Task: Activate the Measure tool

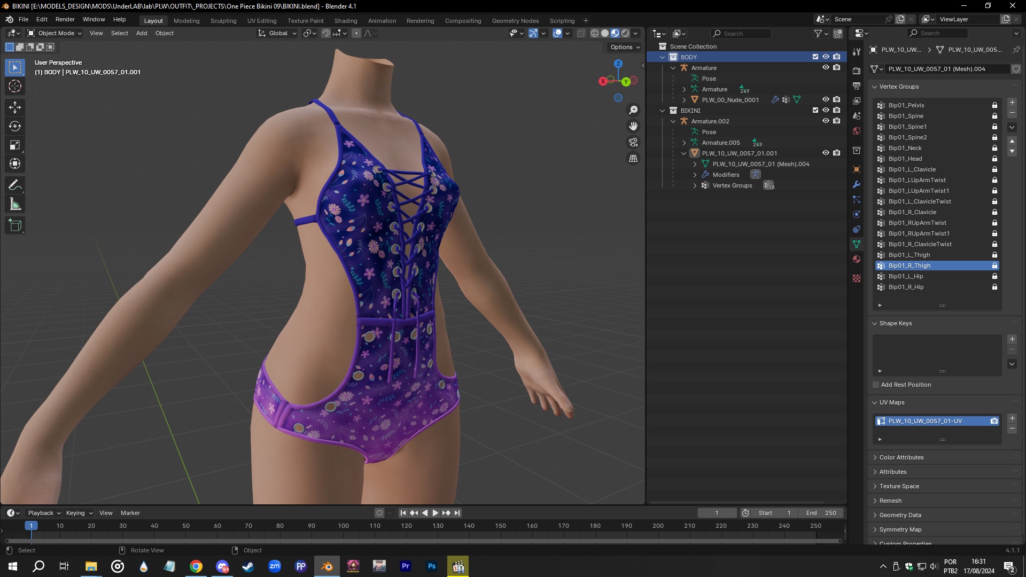Action: point(15,204)
